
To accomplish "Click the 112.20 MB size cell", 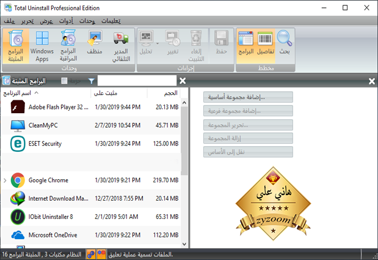I will [166, 235].
